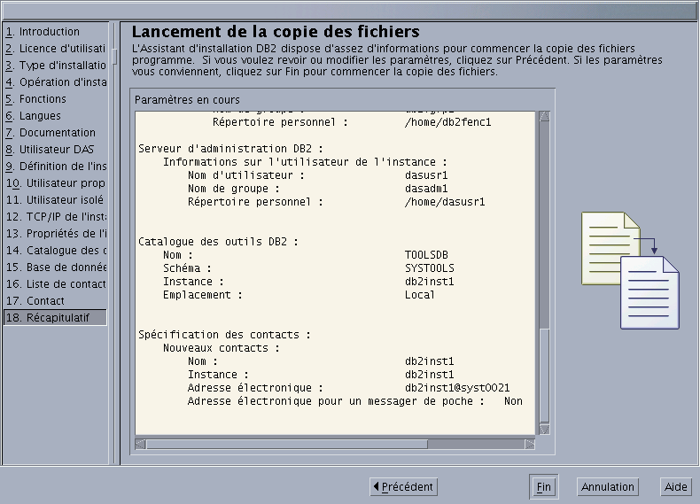Click the value 'dasusr1'
The height and width of the screenshot is (504, 700).
tap(426, 175)
